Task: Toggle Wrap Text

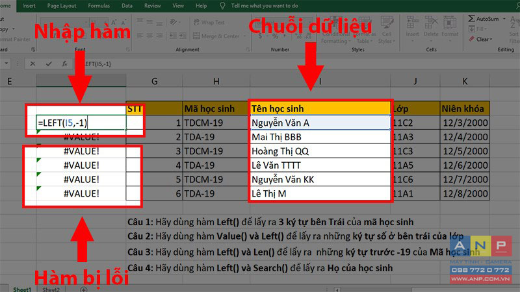Action: (209, 22)
